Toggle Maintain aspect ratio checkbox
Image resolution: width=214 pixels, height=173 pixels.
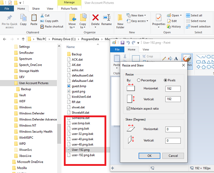click(128, 109)
